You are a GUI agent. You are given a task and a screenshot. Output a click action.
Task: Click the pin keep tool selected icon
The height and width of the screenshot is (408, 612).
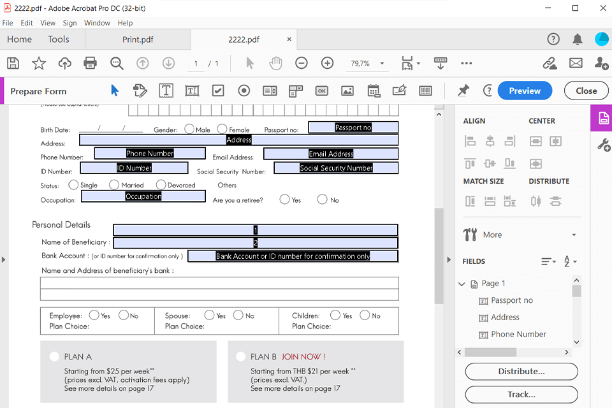(x=463, y=91)
